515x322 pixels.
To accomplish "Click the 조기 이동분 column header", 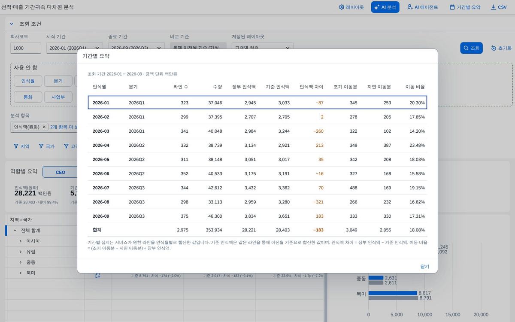I will tap(345, 87).
